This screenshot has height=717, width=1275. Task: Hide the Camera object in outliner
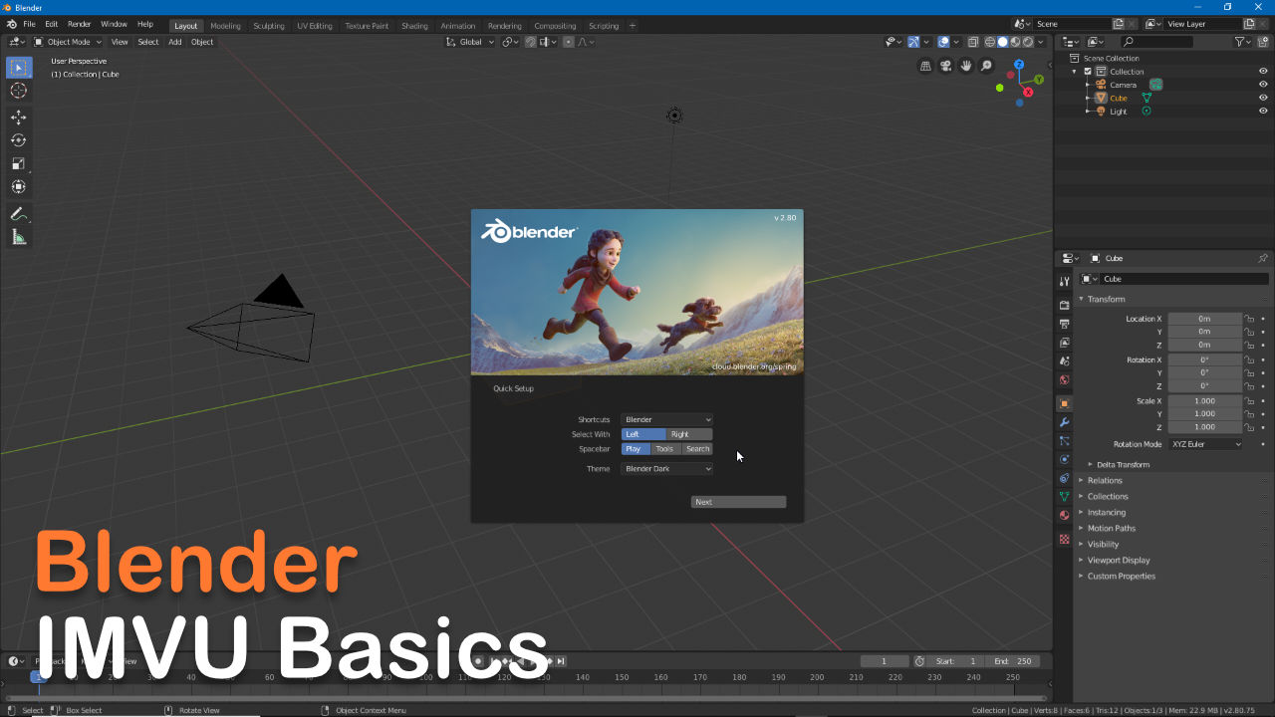[1263, 85]
